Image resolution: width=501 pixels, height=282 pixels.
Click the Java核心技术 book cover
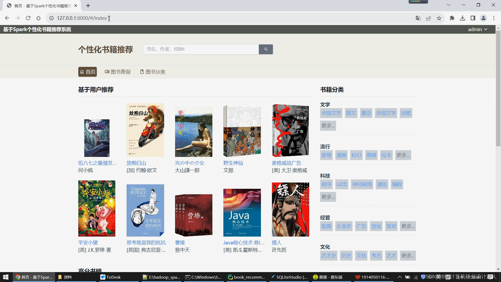[242, 213]
